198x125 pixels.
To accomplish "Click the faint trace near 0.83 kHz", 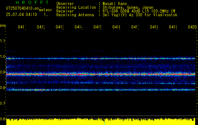I will pos(101,83).
